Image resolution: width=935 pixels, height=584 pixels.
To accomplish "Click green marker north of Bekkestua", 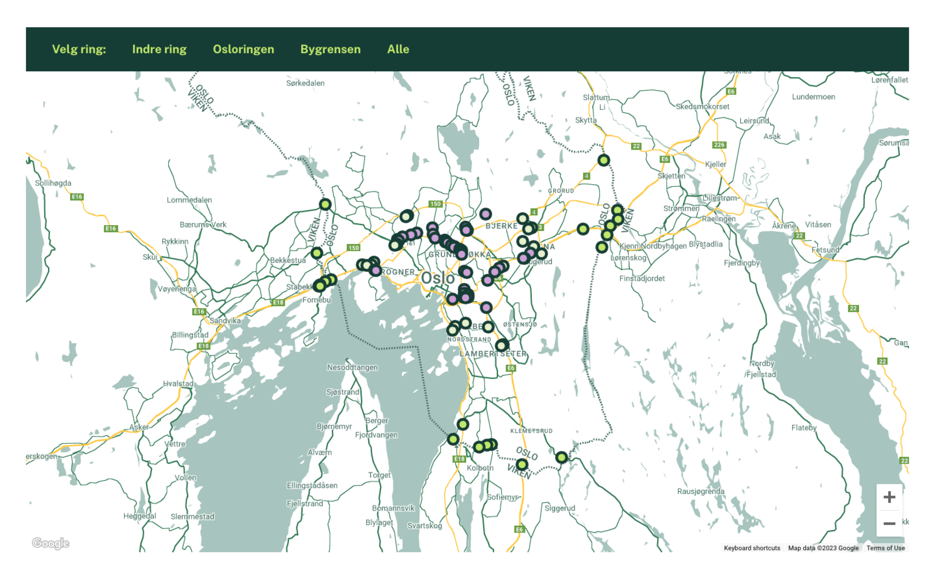I will coord(317,253).
